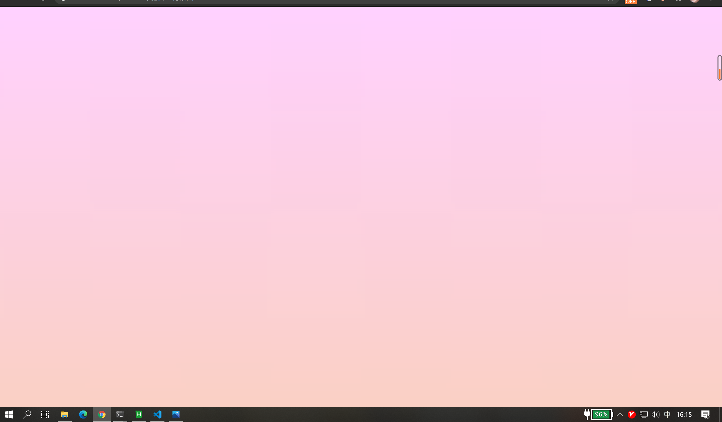Click the red V tray icon
This screenshot has width=722, height=422.
click(x=631, y=414)
